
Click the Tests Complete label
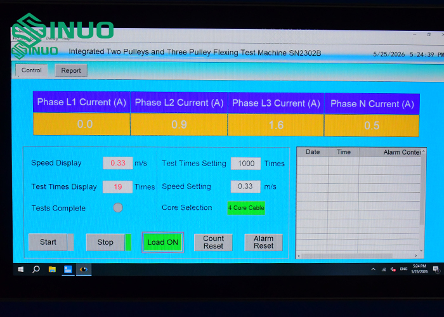click(x=58, y=209)
